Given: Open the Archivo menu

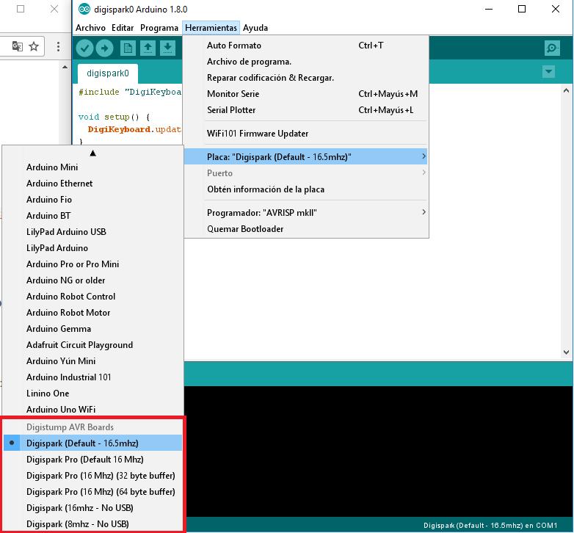Looking at the screenshot, I should coord(90,28).
